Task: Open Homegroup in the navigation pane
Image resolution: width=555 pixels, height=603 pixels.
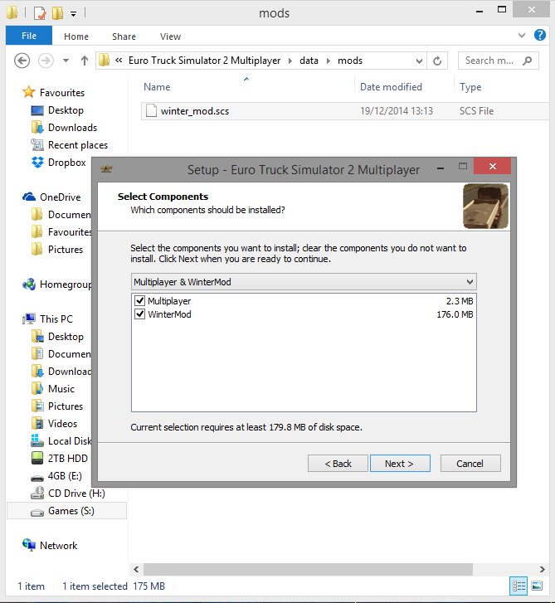Action: coord(57,284)
